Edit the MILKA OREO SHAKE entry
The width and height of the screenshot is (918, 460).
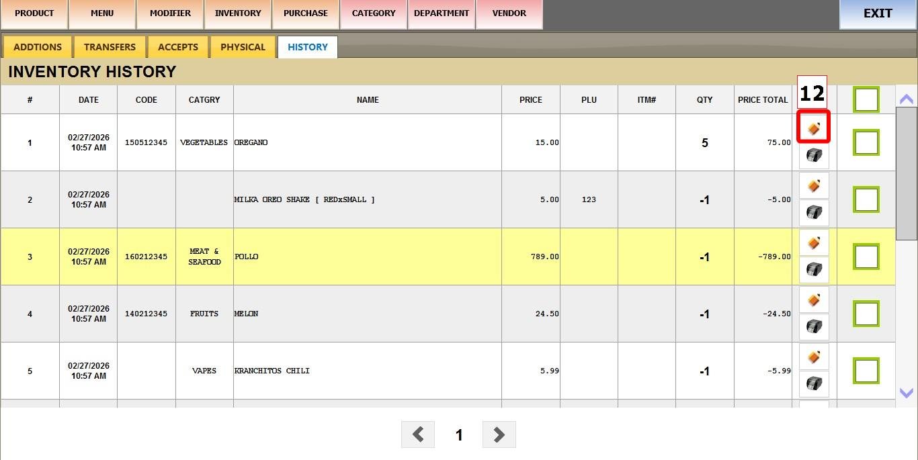(813, 185)
